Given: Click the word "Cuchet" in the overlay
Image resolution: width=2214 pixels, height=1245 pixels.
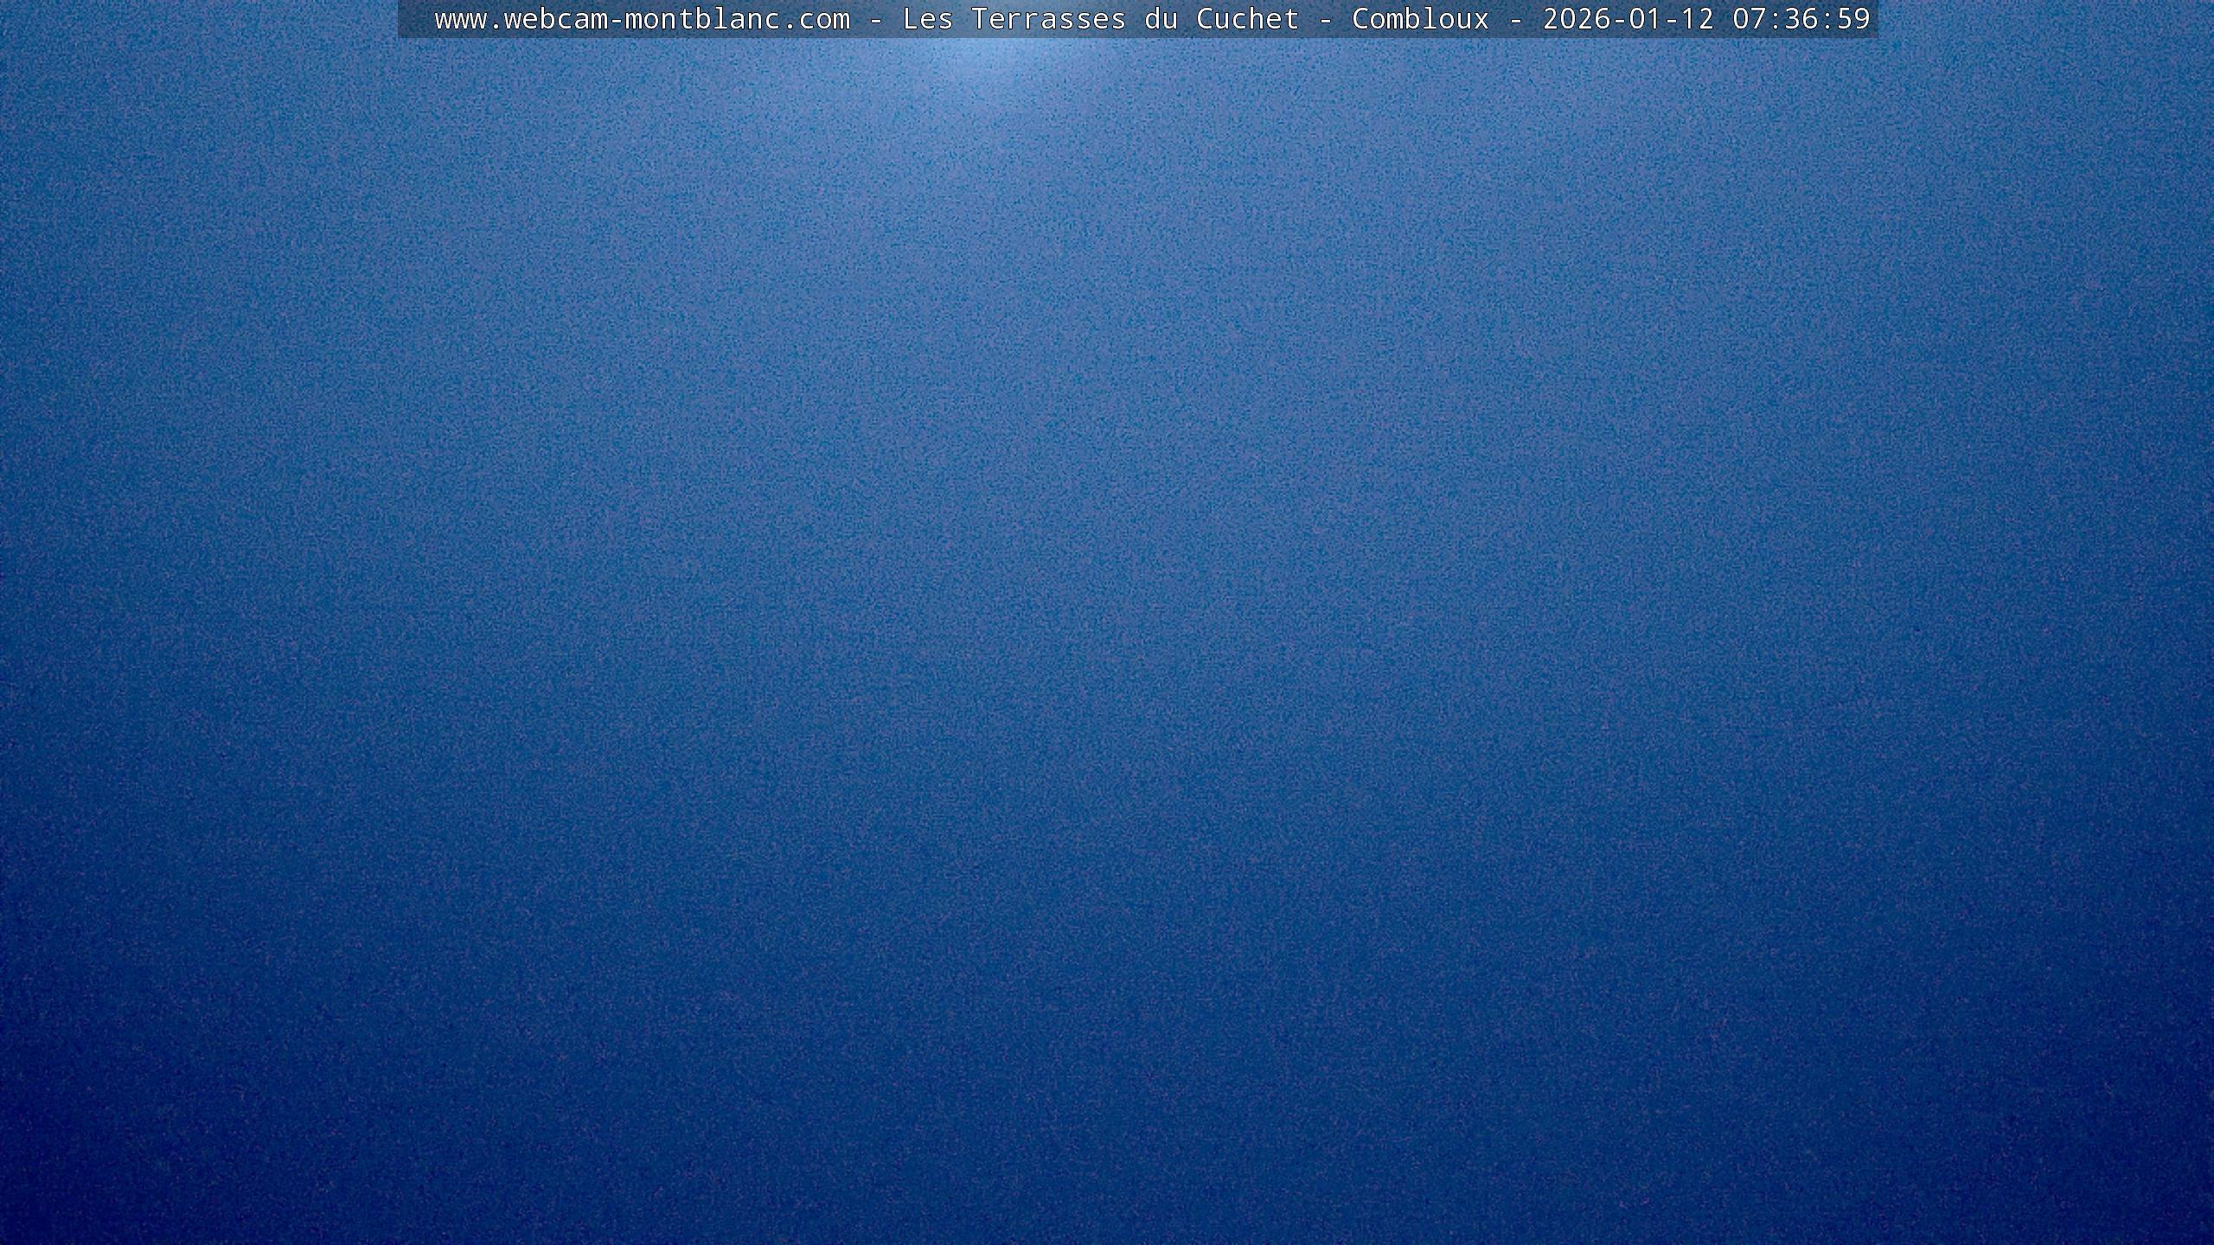Looking at the screenshot, I should [1247, 19].
